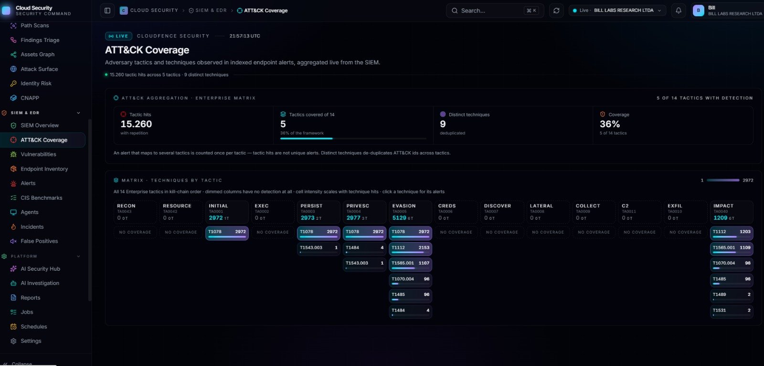
Task: Click False Positives muted speaker icon
Action: [x=13, y=241]
